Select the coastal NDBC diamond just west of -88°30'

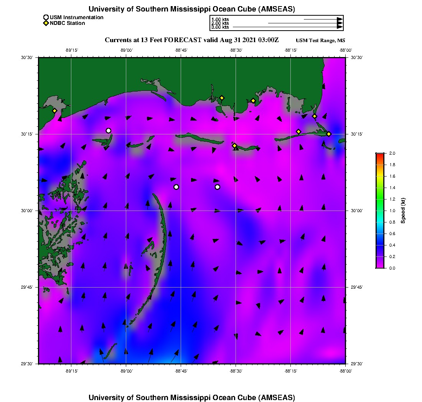(222, 98)
